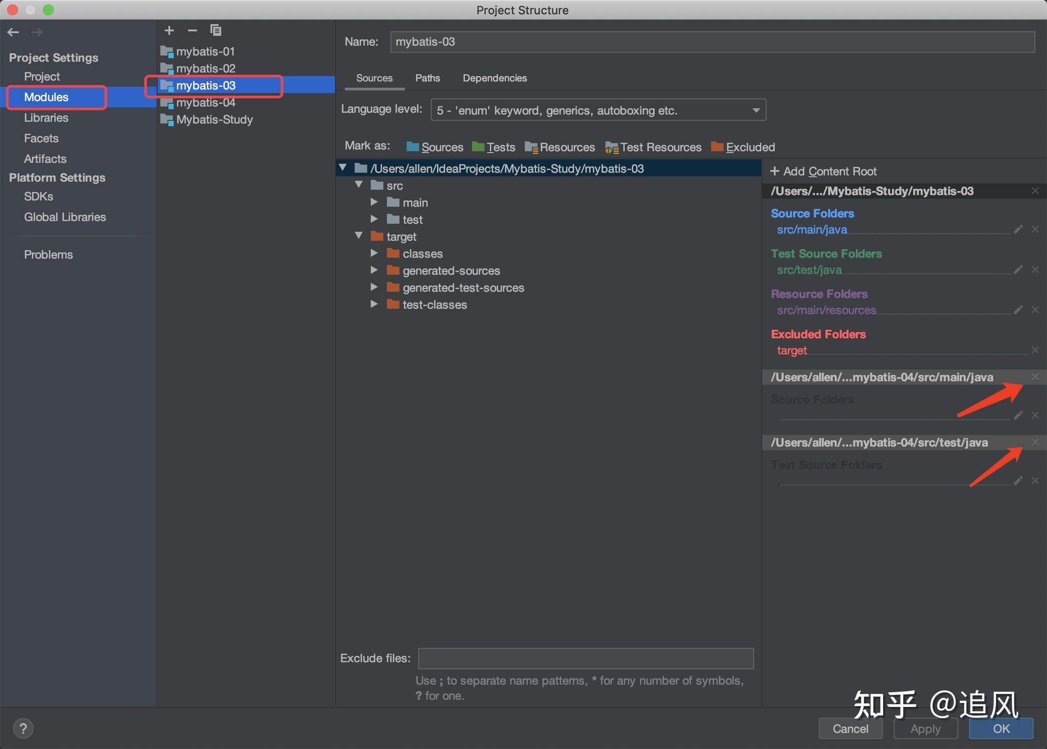Screen dimensions: 1047x749
Task: Open the Paths tab
Action: [428, 78]
